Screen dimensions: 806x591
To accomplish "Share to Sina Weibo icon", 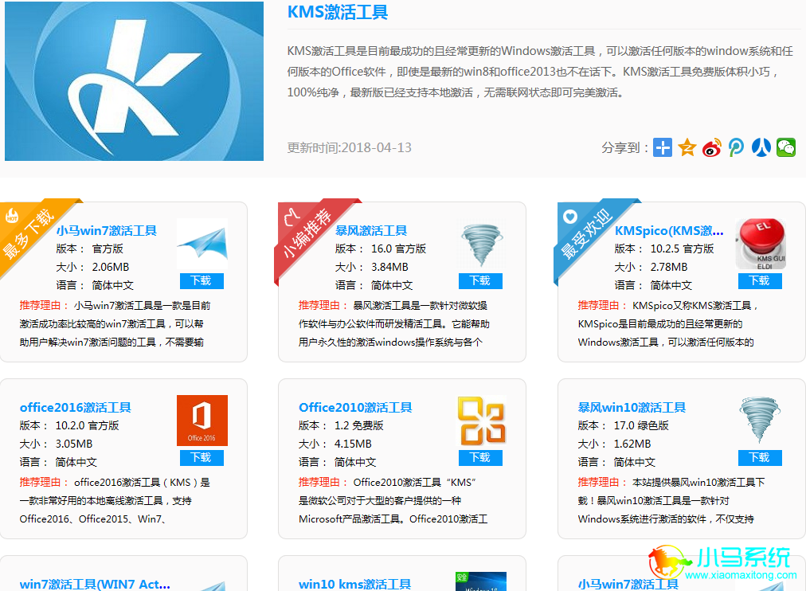I will point(712,147).
